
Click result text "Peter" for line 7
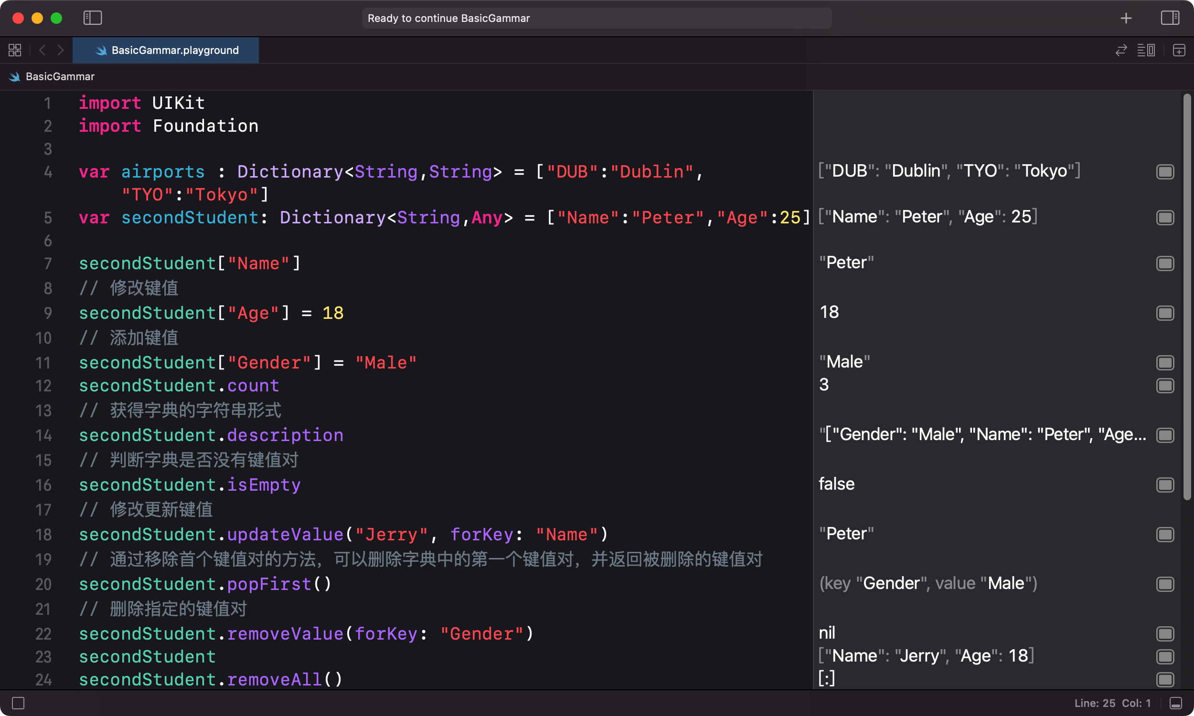(x=846, y=263)
